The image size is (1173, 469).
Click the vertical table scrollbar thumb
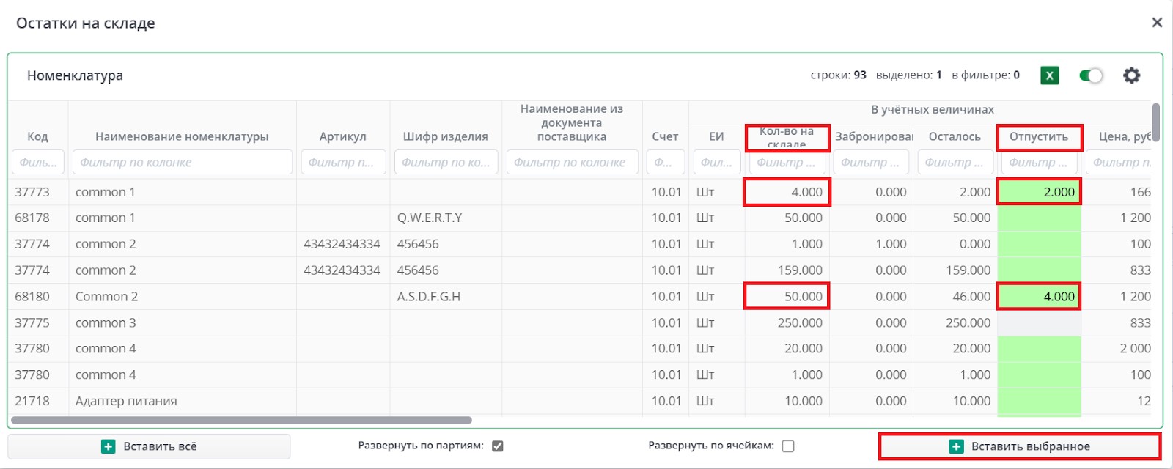click(x=1156, y=122)
